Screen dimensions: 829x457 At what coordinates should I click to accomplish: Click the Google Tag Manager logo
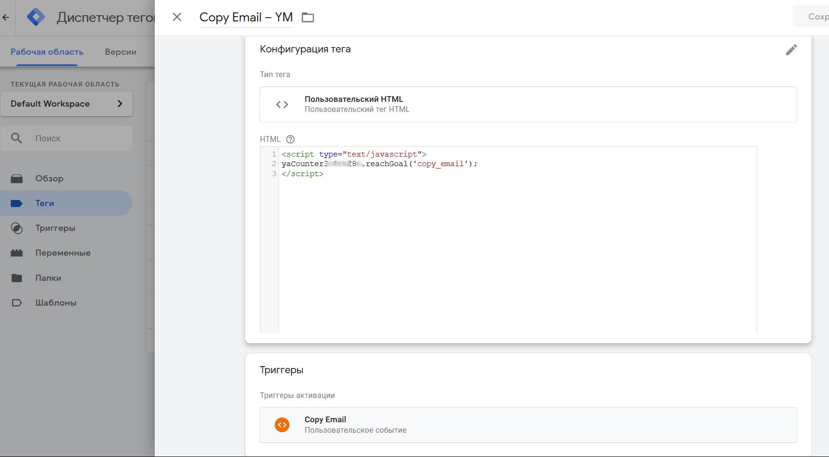pos(36,17)
